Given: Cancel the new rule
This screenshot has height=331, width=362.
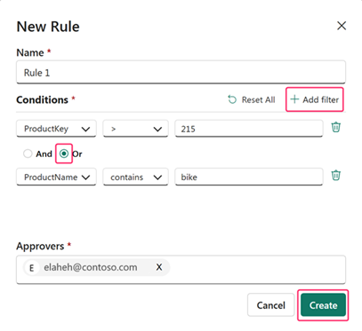Looking at the screenshot, I should click(x=270, y=305).
